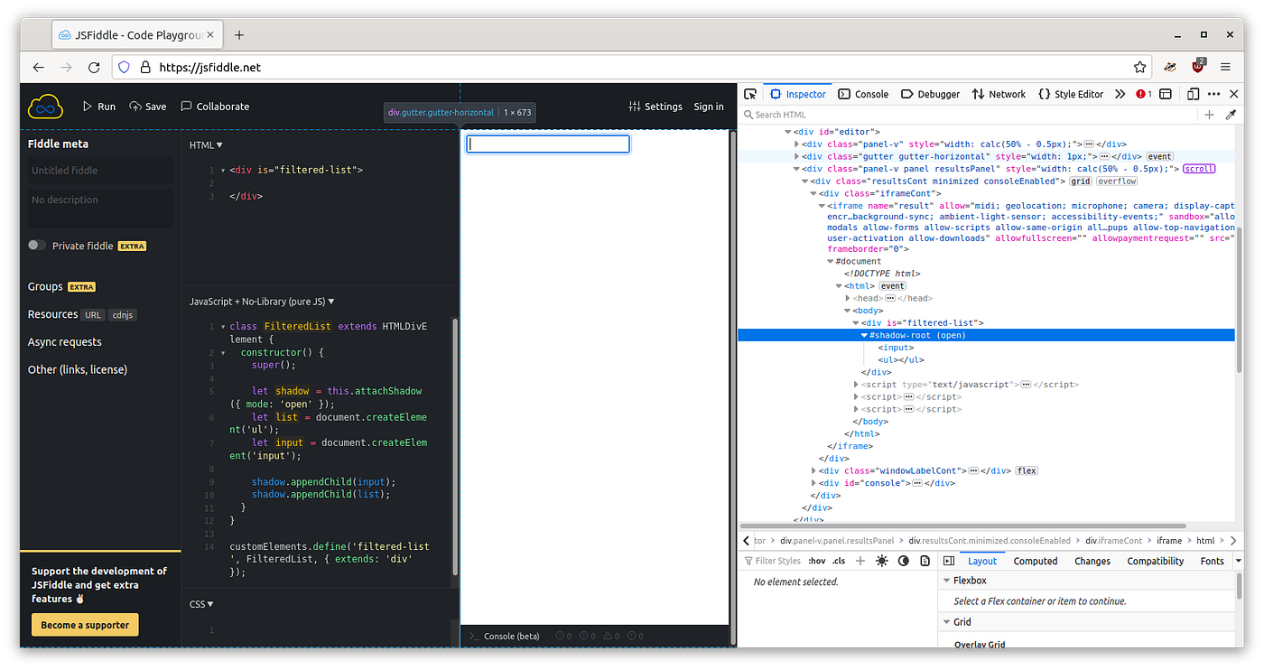The image size is (1264, 670).
Task: Open uBlock Origin extension icon
Action: pyautogui.click(x=1198, y=66)
